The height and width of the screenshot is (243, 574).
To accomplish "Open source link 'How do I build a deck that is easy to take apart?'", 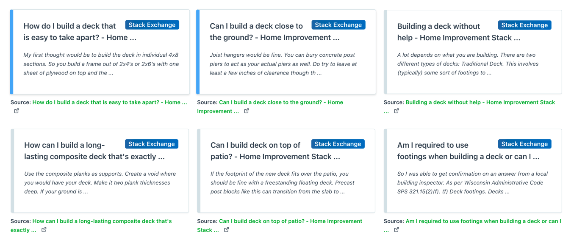I will [x=110, y=102].
